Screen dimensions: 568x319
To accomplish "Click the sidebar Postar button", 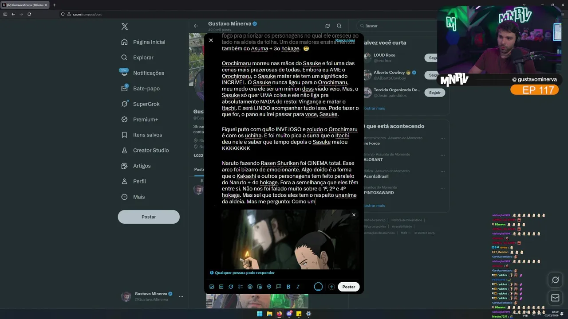I will (x=149, y=217).
